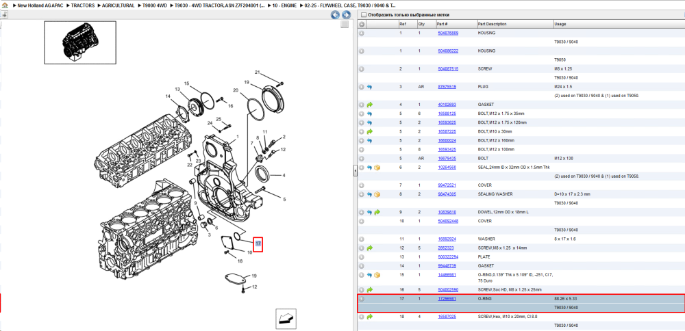This screenshot has width=685, height=331.
Task: Click plus icon for bolt 16593425 row
Action: pyautogui.click(x=362, y=149)
